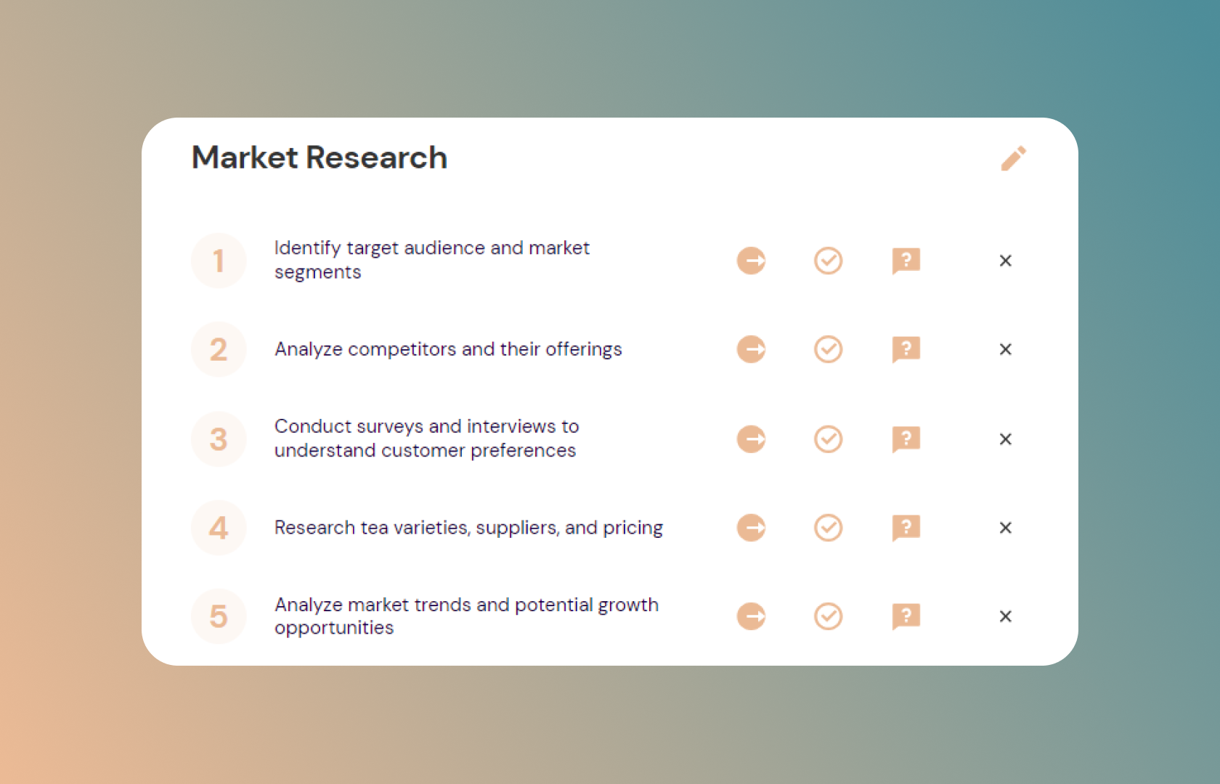Viewport: 1220px width, 784px height.
Task: Select the arrow icon for 'Identify target audience' task
Action: click(x=751, y=261)
